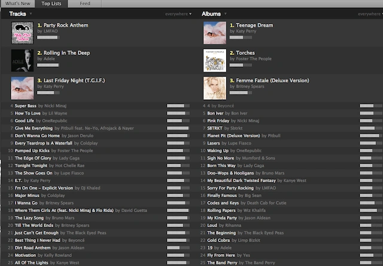Open the Teenage Dream album cover
This screenshot has width=383, height=266.
215,33
